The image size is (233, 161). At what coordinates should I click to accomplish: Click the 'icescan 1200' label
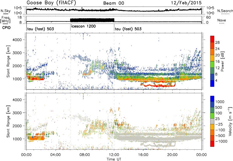coord(83,26)
